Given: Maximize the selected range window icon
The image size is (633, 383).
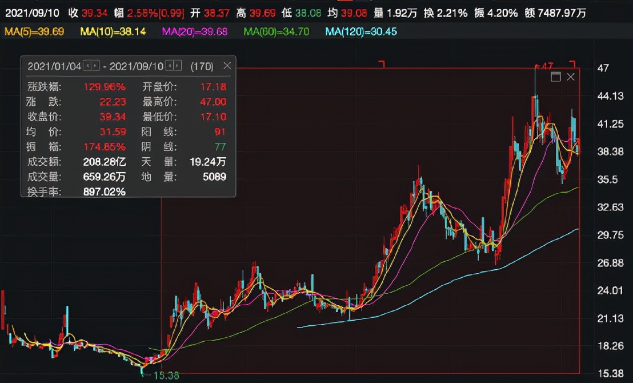Looking at the screenshot, I should [555, 77].
